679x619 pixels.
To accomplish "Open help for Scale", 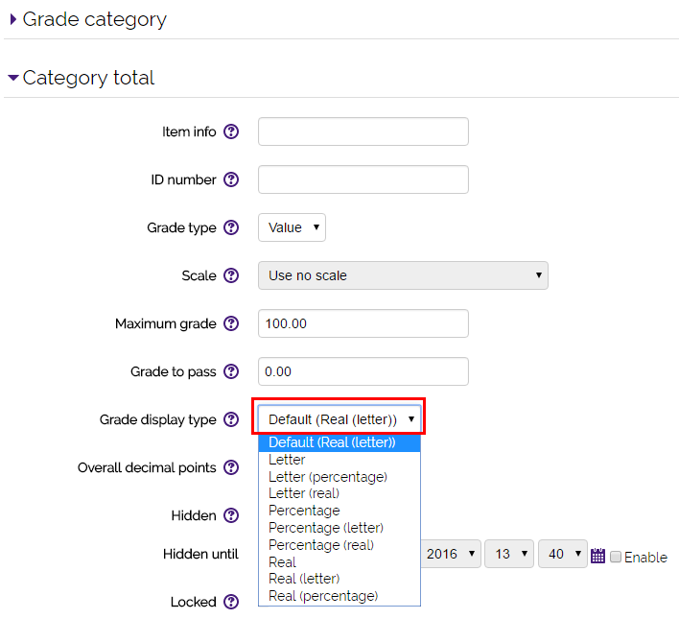I will [231, 275].
